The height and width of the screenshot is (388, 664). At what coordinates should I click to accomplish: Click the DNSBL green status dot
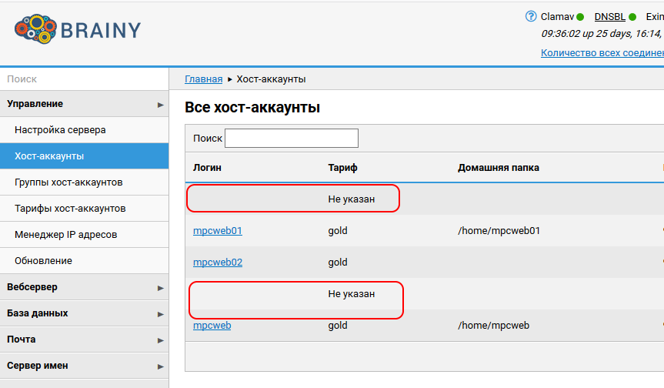[x=632, y=17]
